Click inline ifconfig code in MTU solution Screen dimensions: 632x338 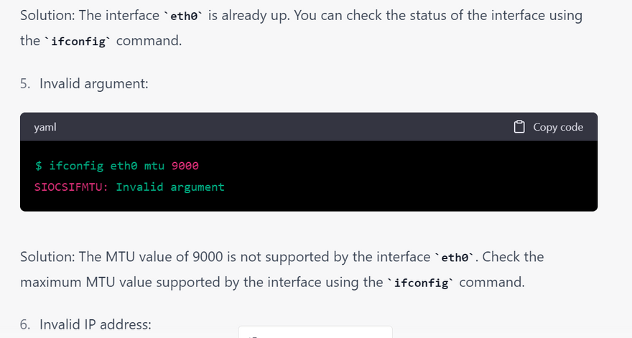pos(421,283)
